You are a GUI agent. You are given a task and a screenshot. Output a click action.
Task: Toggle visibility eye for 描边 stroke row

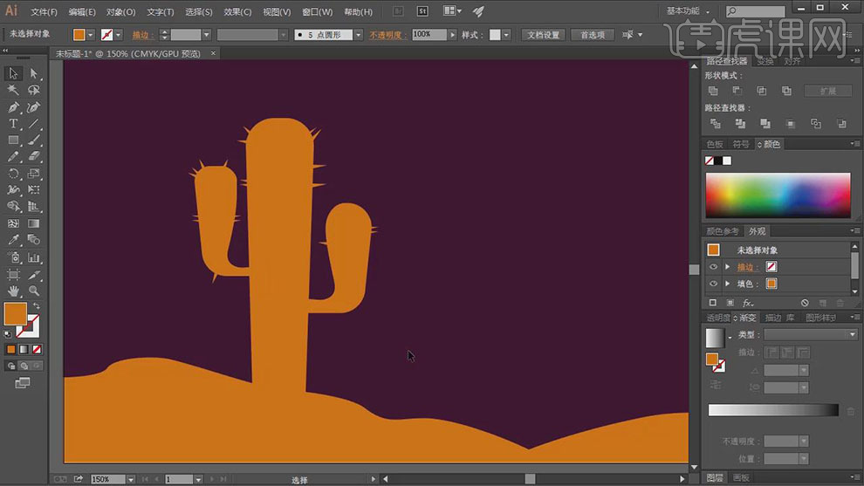coord(713,267)
